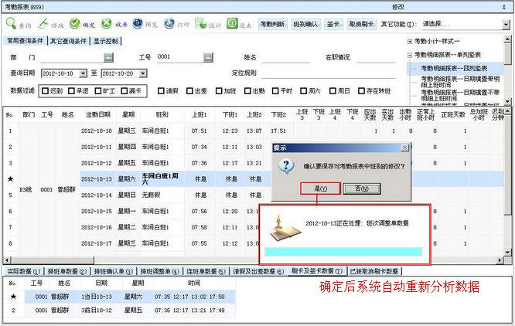515x326 pixels.
Task: Toggle the 漏卡 filter checkbox
Action: point(124,91)
